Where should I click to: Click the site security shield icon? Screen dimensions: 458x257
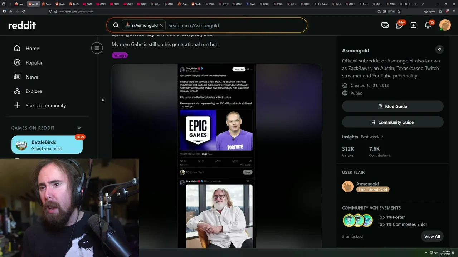coord(51,11)
